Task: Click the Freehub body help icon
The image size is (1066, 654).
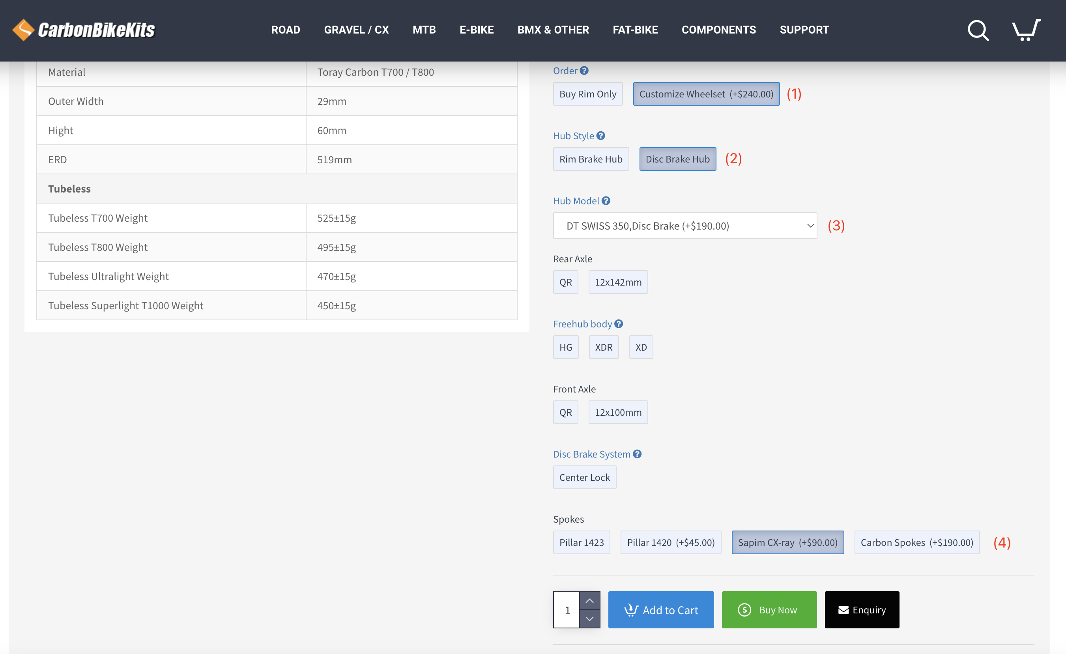Action: [x=619, y=324]
